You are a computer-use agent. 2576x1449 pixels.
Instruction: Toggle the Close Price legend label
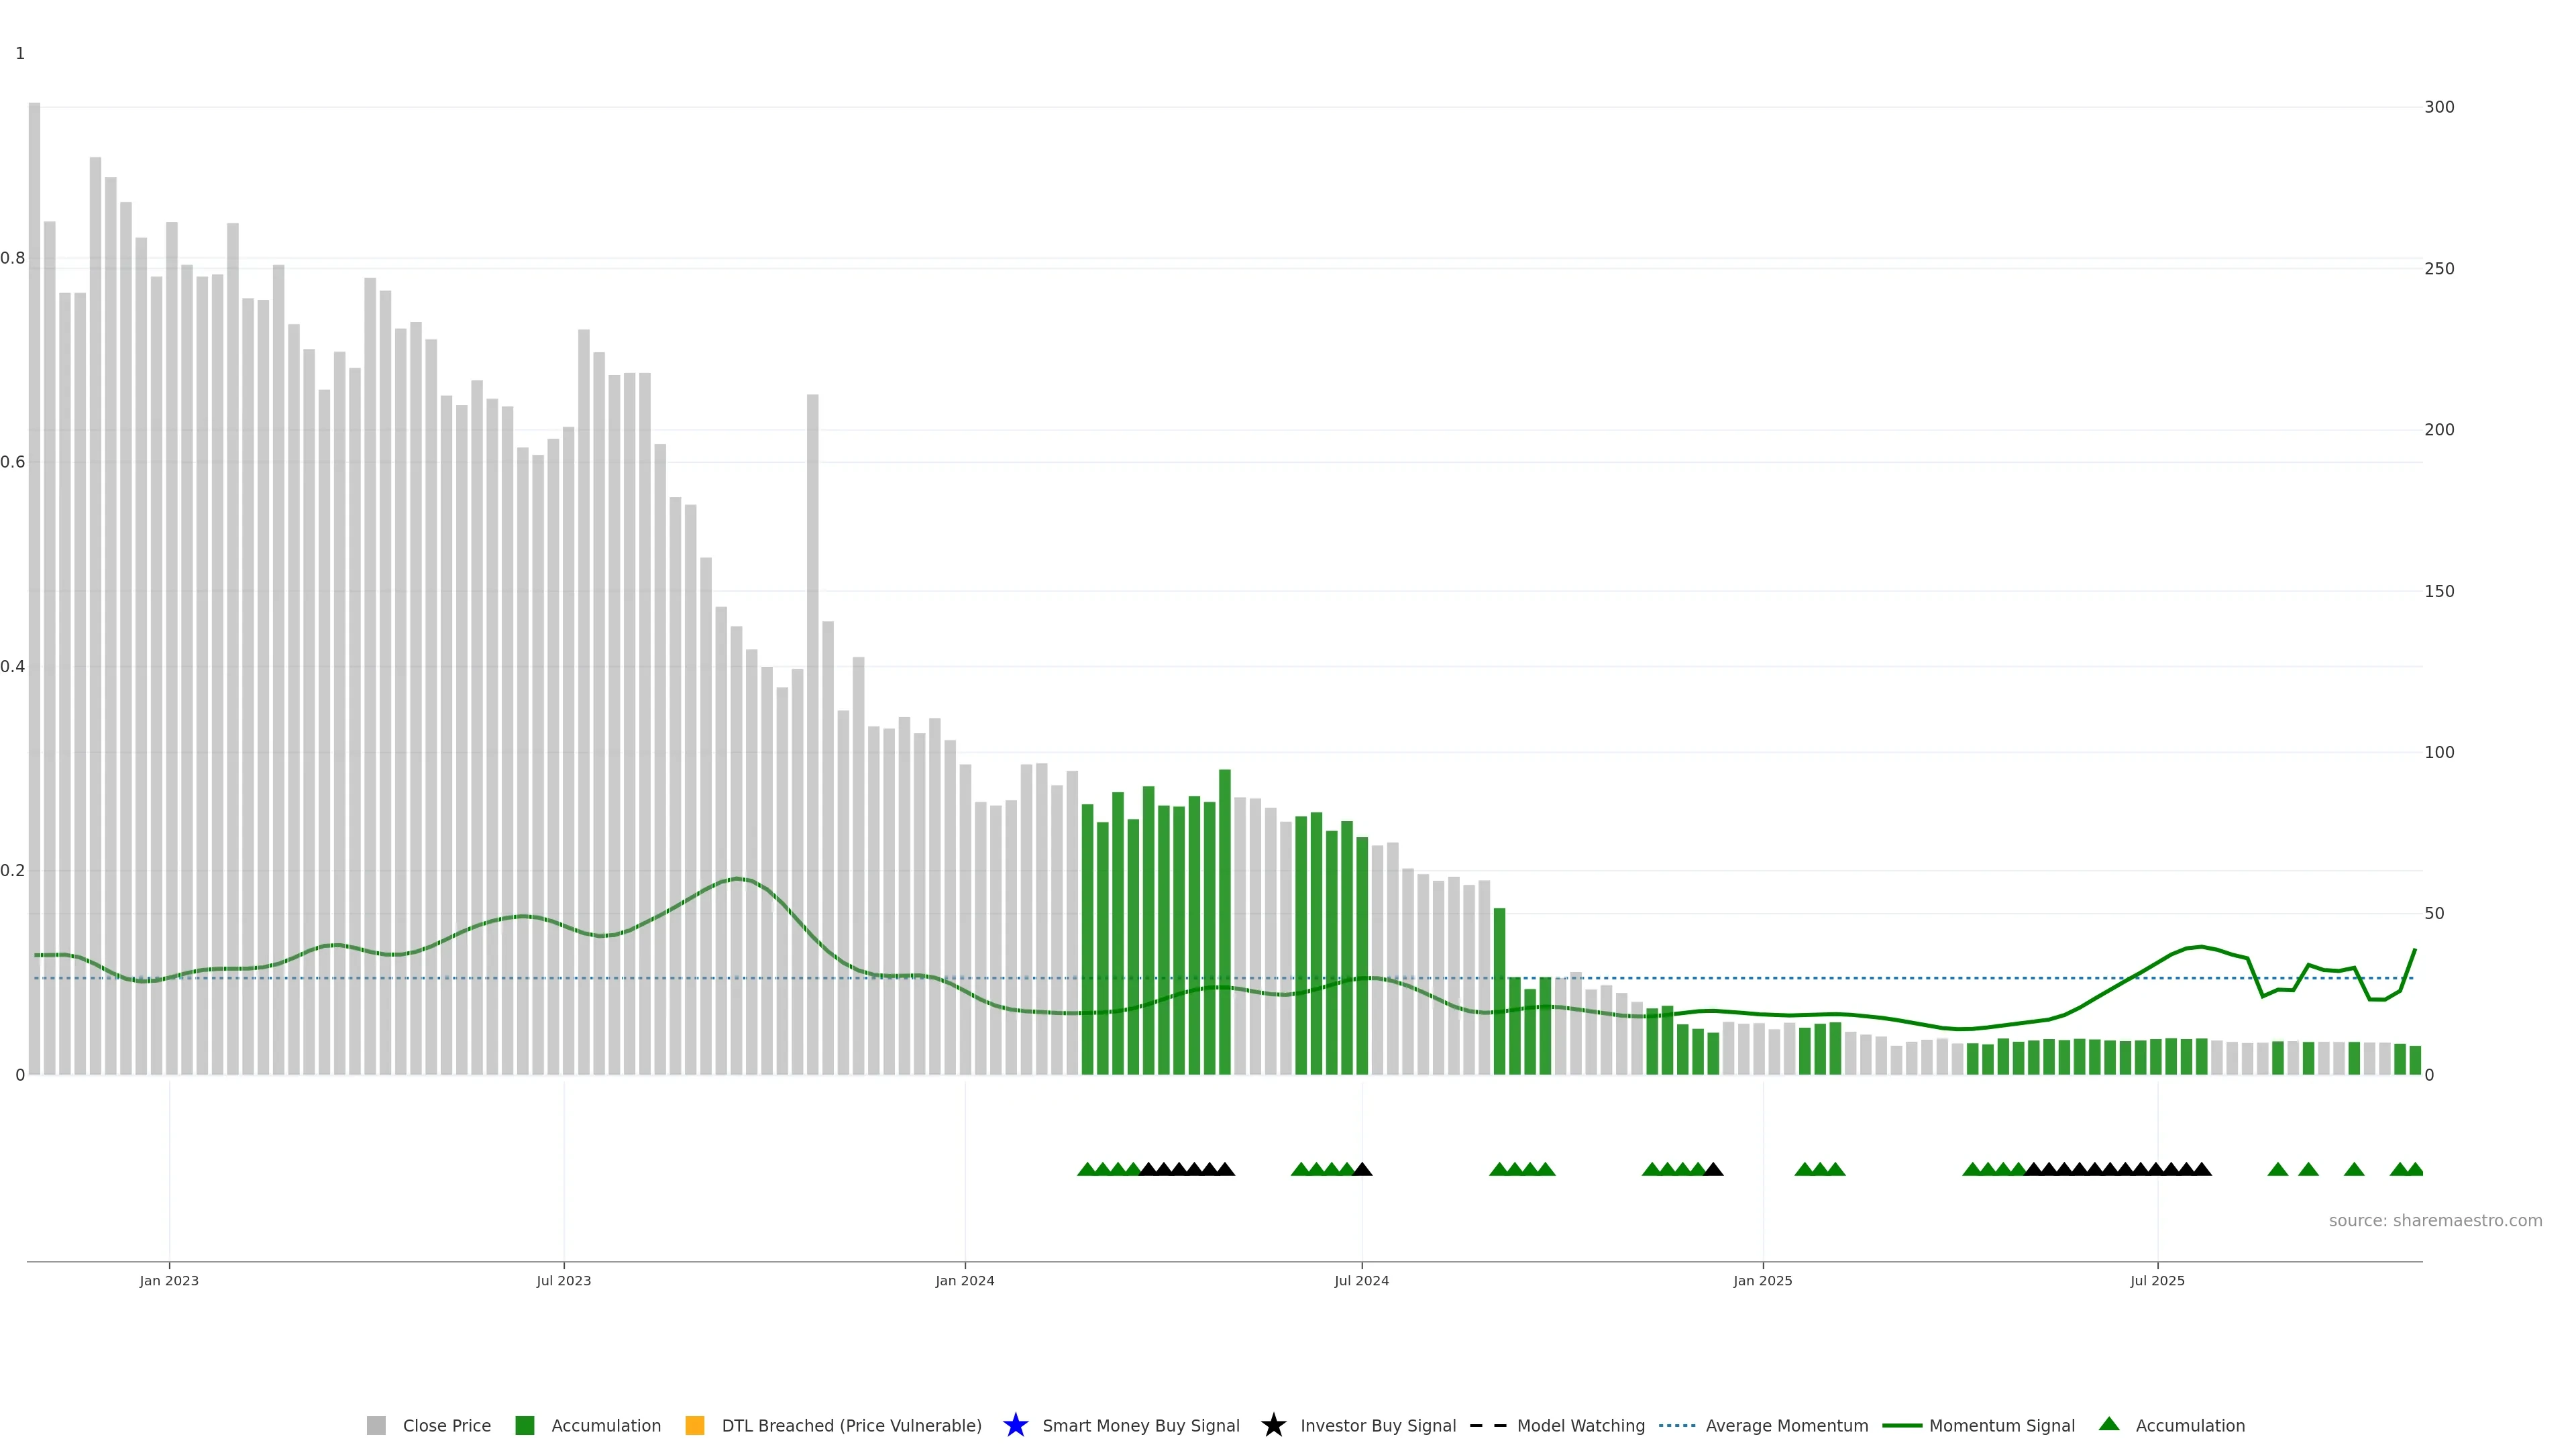pos(446,1425)
